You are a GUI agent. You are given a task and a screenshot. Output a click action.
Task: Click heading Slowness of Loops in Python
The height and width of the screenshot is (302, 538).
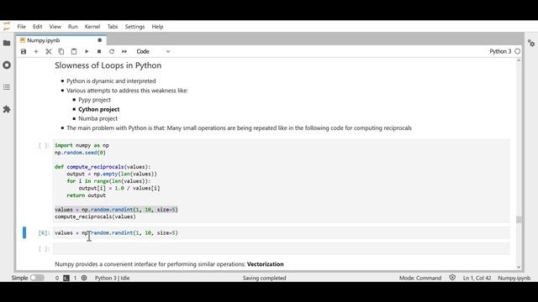pyautogui.click(x=108, y=65)
